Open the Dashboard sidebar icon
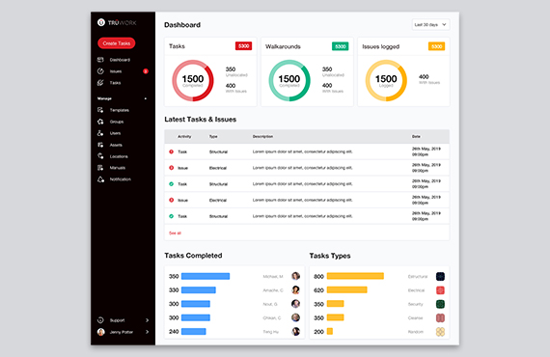550x357 pixels. coord(100,60)
